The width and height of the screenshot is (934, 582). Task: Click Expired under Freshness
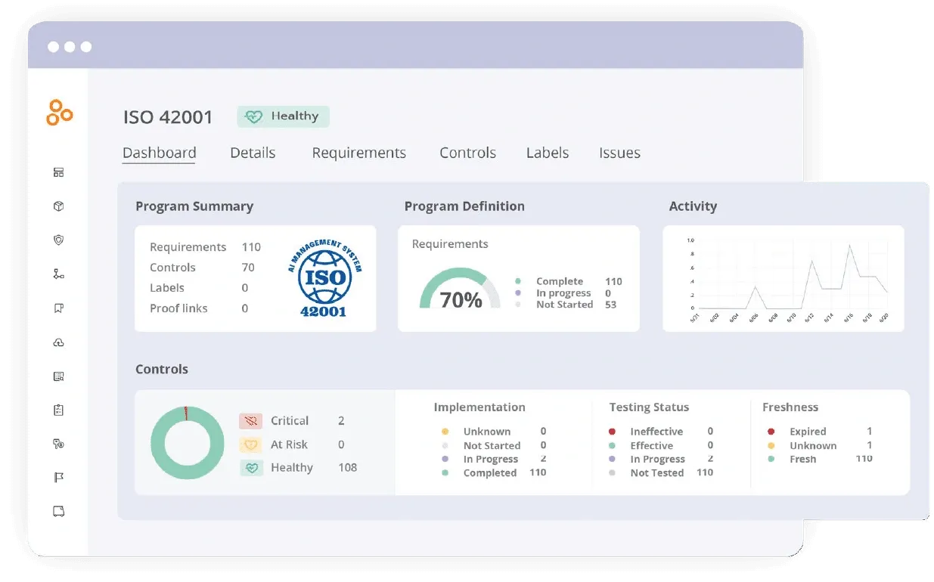coord(820,432)
